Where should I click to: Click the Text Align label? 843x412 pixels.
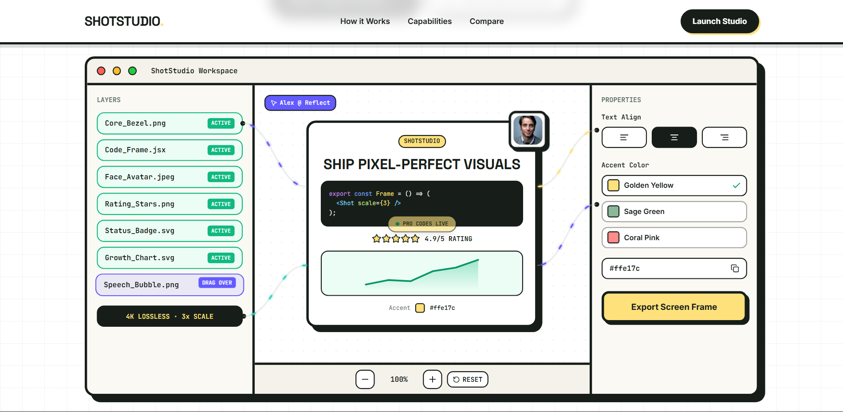[x=621, y=117]
